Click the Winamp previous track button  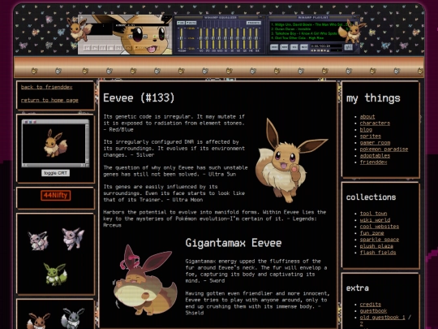pos(87,48)
